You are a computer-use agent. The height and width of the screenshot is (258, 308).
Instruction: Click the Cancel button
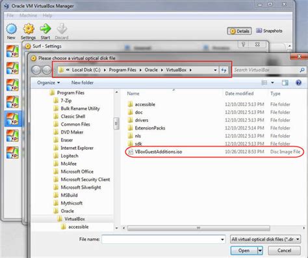point(284,251)
